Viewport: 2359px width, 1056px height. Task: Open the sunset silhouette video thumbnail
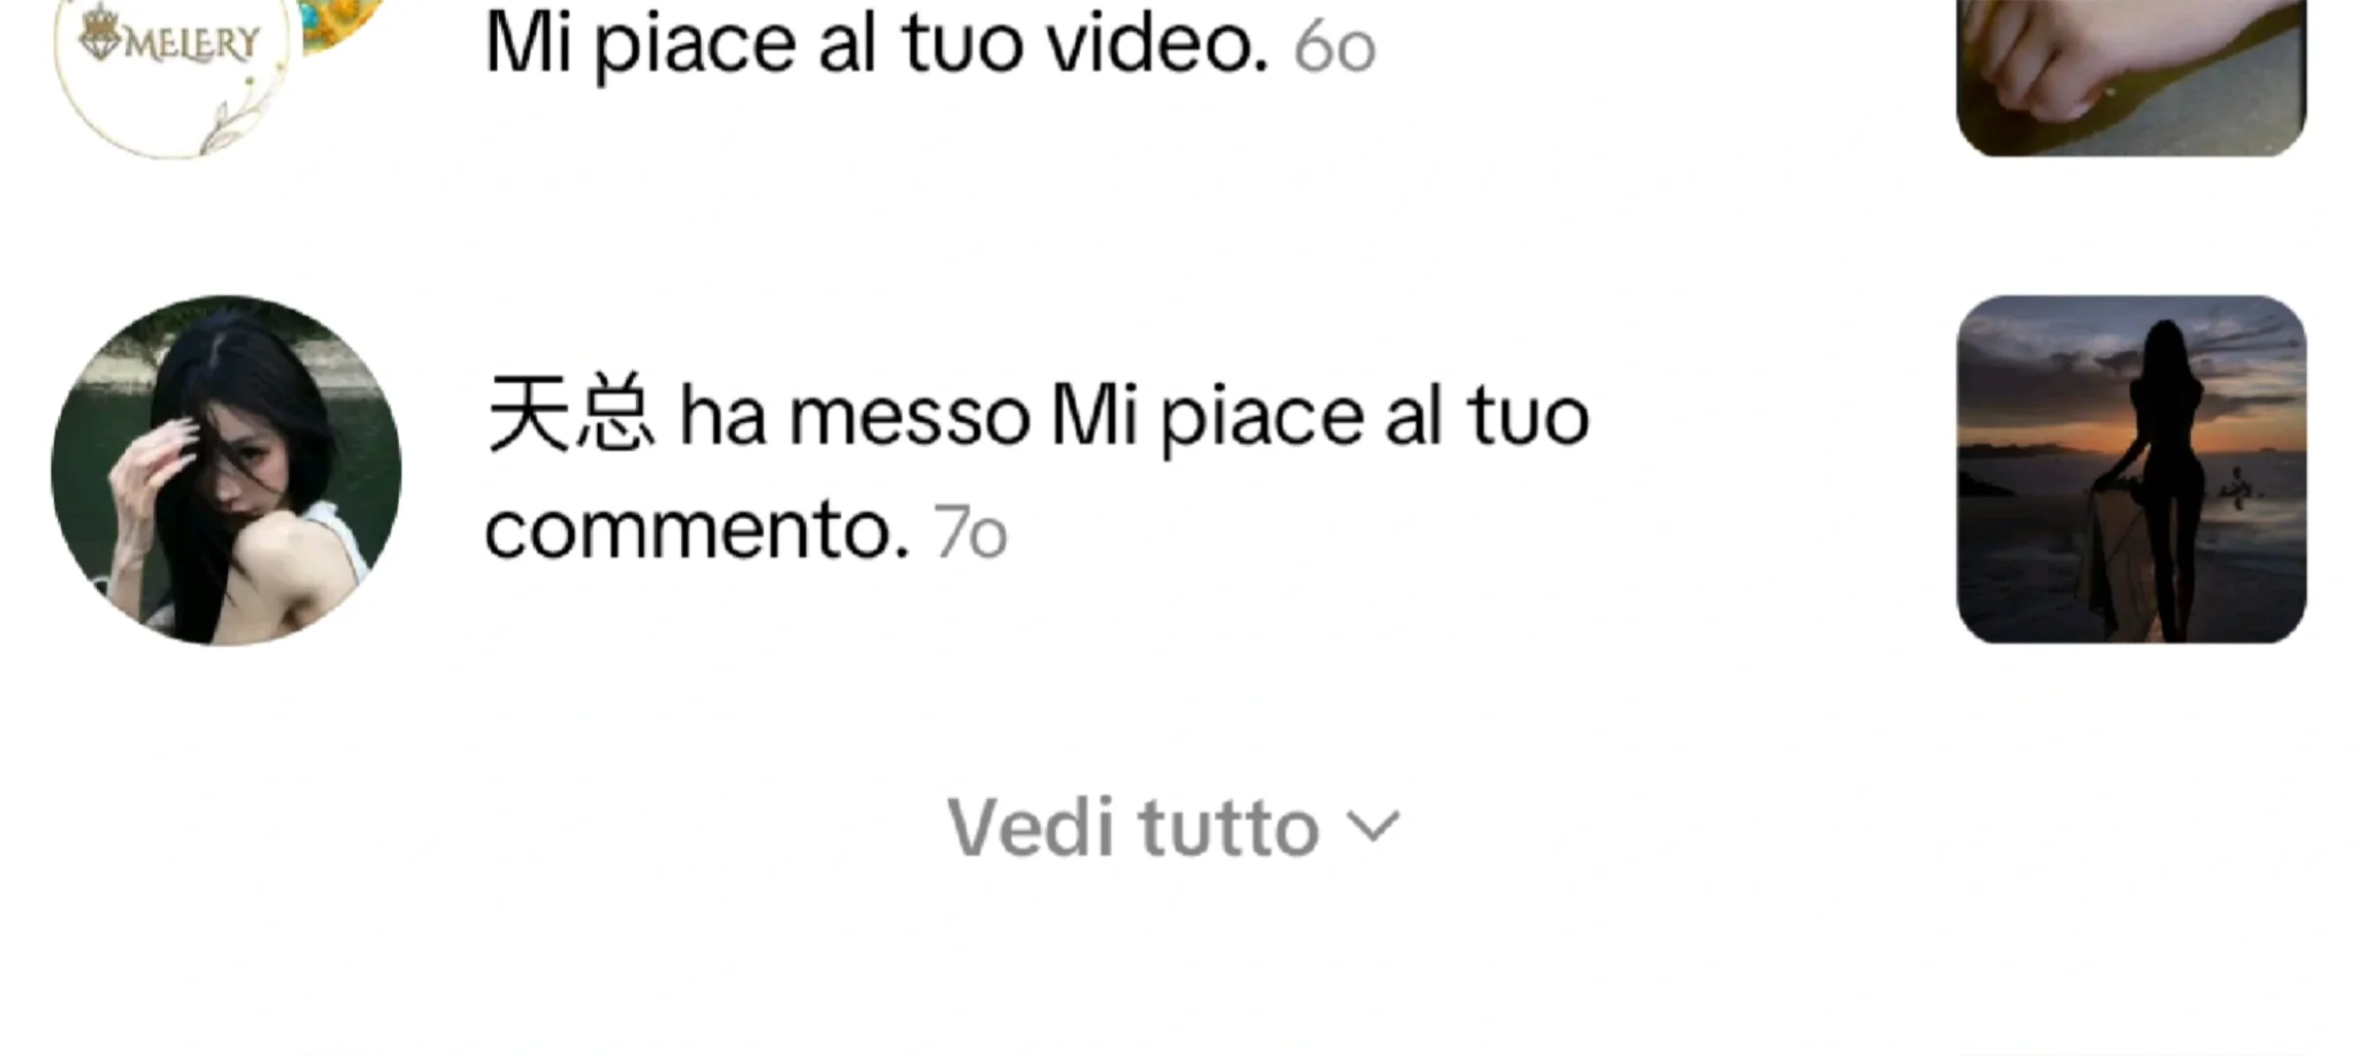point(2131,469)
